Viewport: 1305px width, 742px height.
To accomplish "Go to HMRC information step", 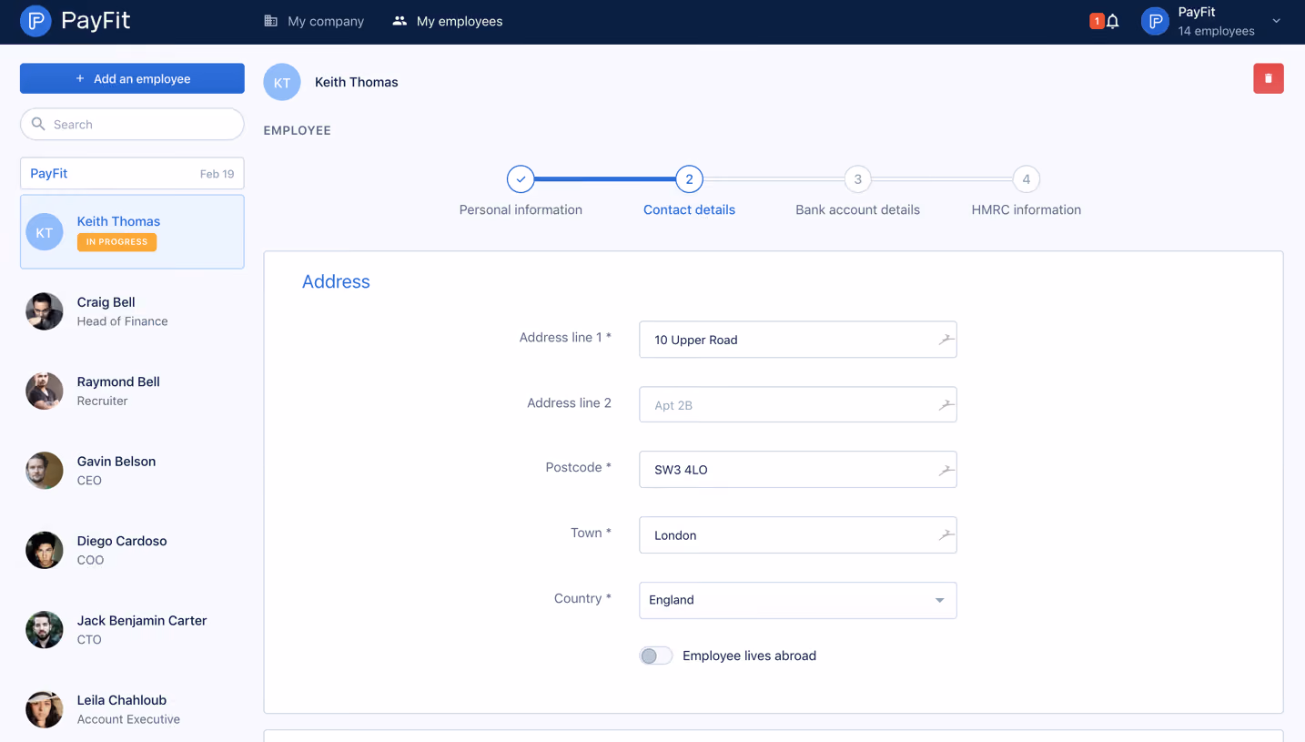I will point(1027,192).
